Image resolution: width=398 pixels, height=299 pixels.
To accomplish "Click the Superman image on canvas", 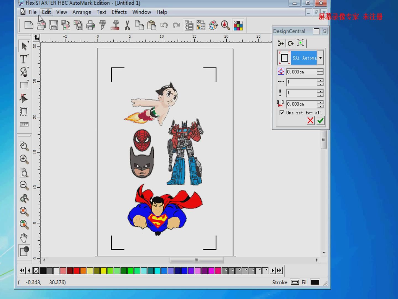I will pos(165,210).
